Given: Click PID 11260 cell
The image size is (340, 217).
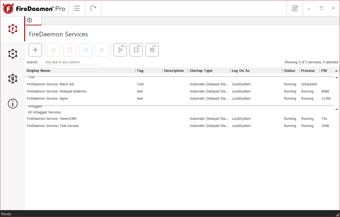Looking at the screenshot, I should [x=326, y=99].
